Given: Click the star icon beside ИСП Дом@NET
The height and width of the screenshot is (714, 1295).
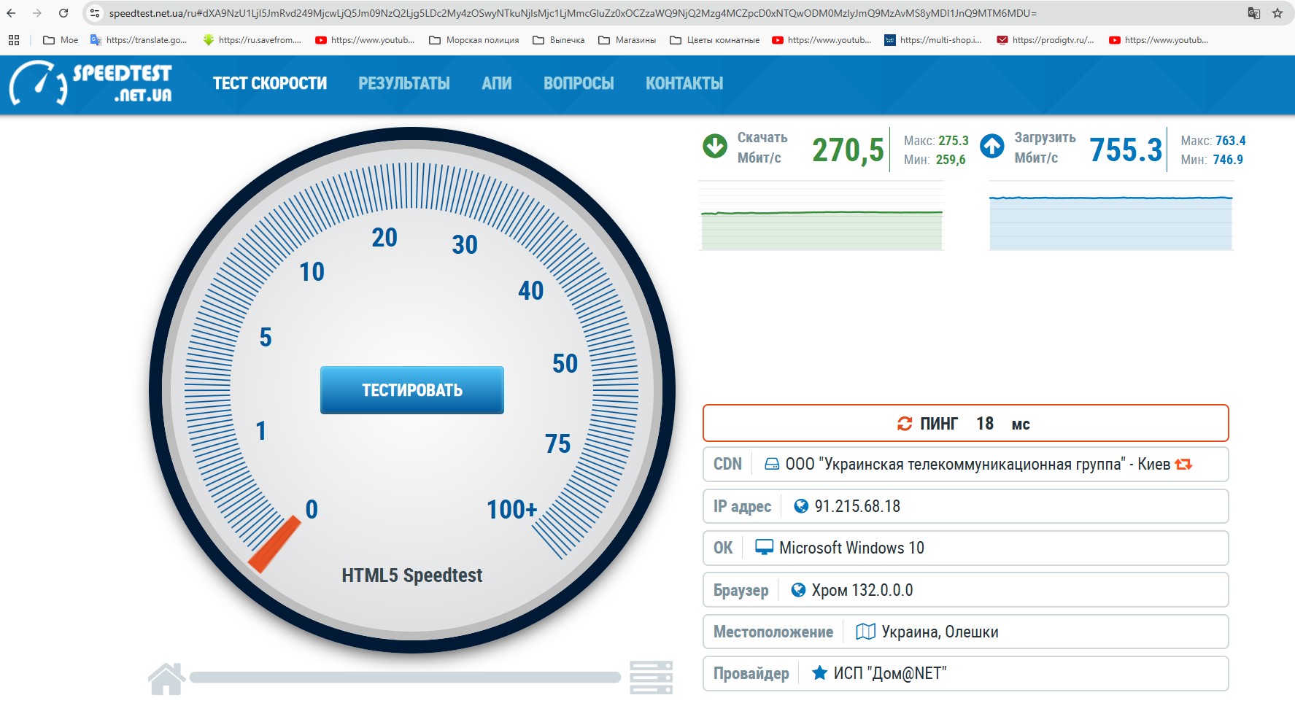Looking at the screenshot, I should [819, 672].
